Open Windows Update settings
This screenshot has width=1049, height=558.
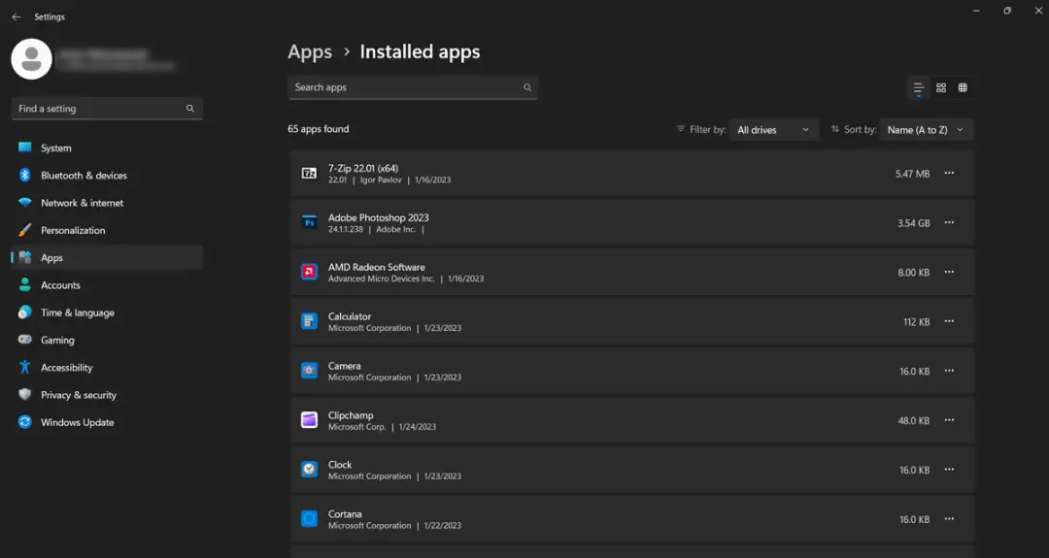pos(107,422)
